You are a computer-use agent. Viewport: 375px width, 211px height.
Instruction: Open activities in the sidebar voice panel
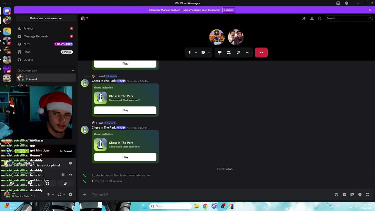47,183
